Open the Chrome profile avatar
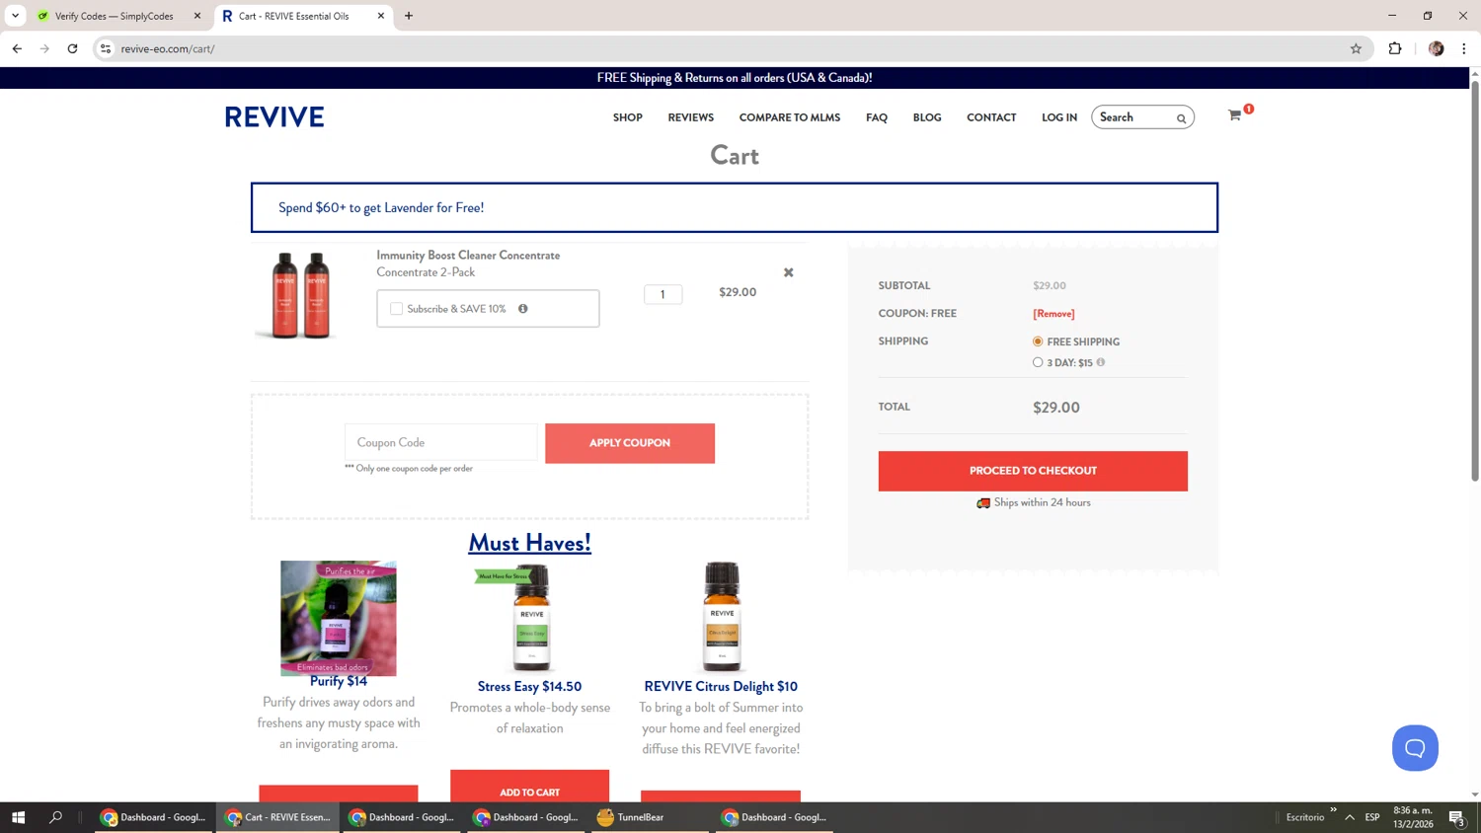 click(1437, 48)
